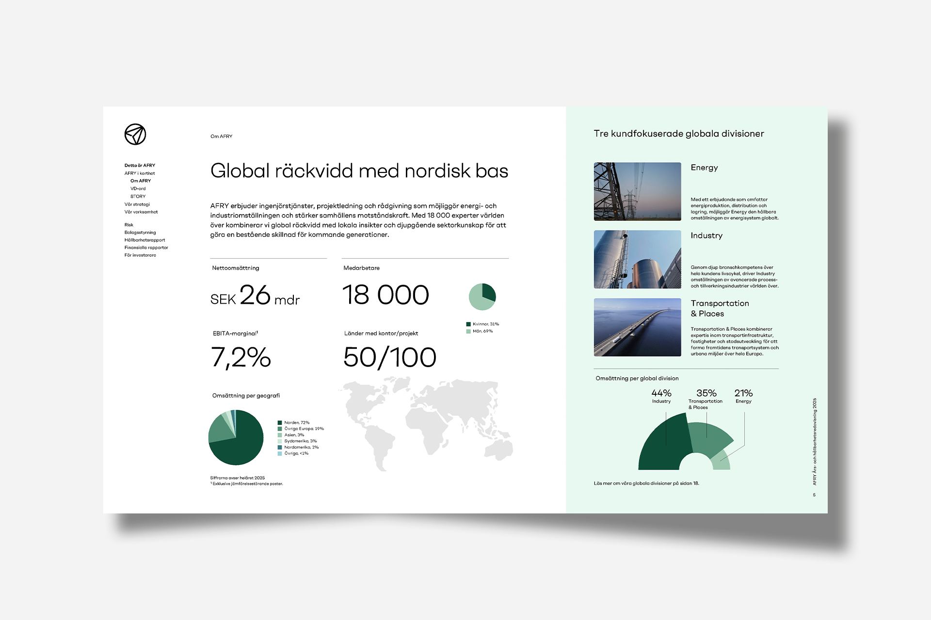
Task: Open the 'STORY' sidebar entry
Action: (138, 197)
